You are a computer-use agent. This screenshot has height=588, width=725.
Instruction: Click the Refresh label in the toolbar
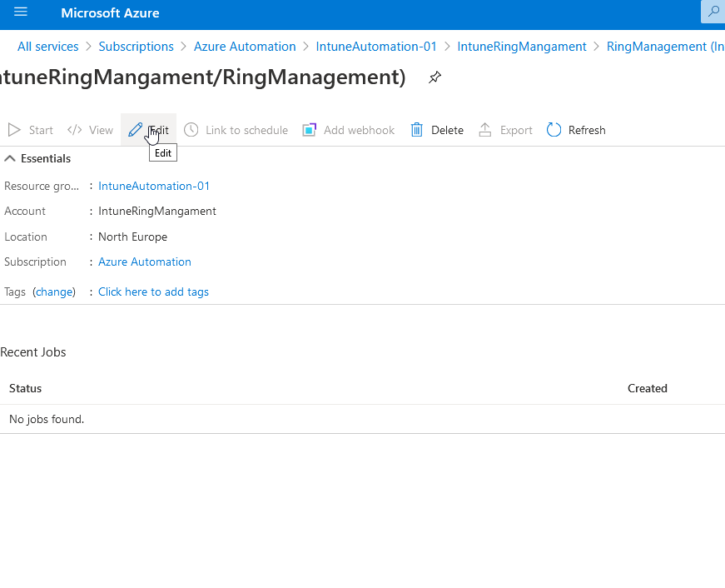(587, 131)
